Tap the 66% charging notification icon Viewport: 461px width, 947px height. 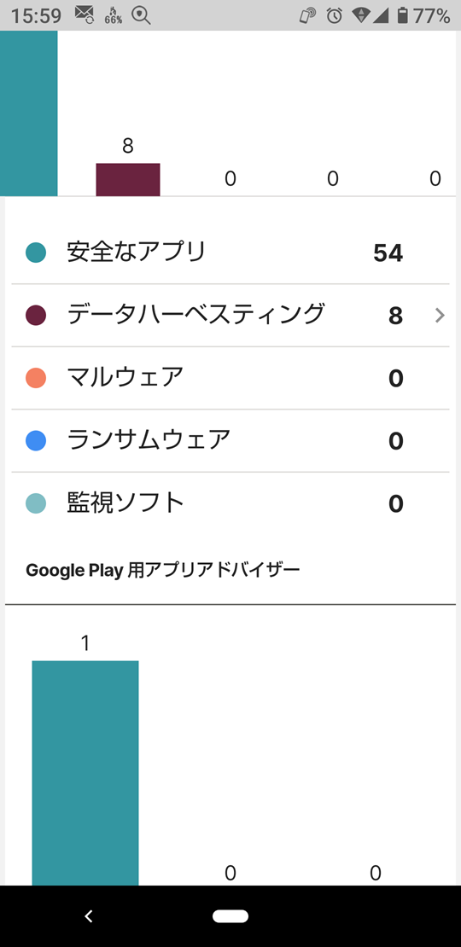pos(113,16)
